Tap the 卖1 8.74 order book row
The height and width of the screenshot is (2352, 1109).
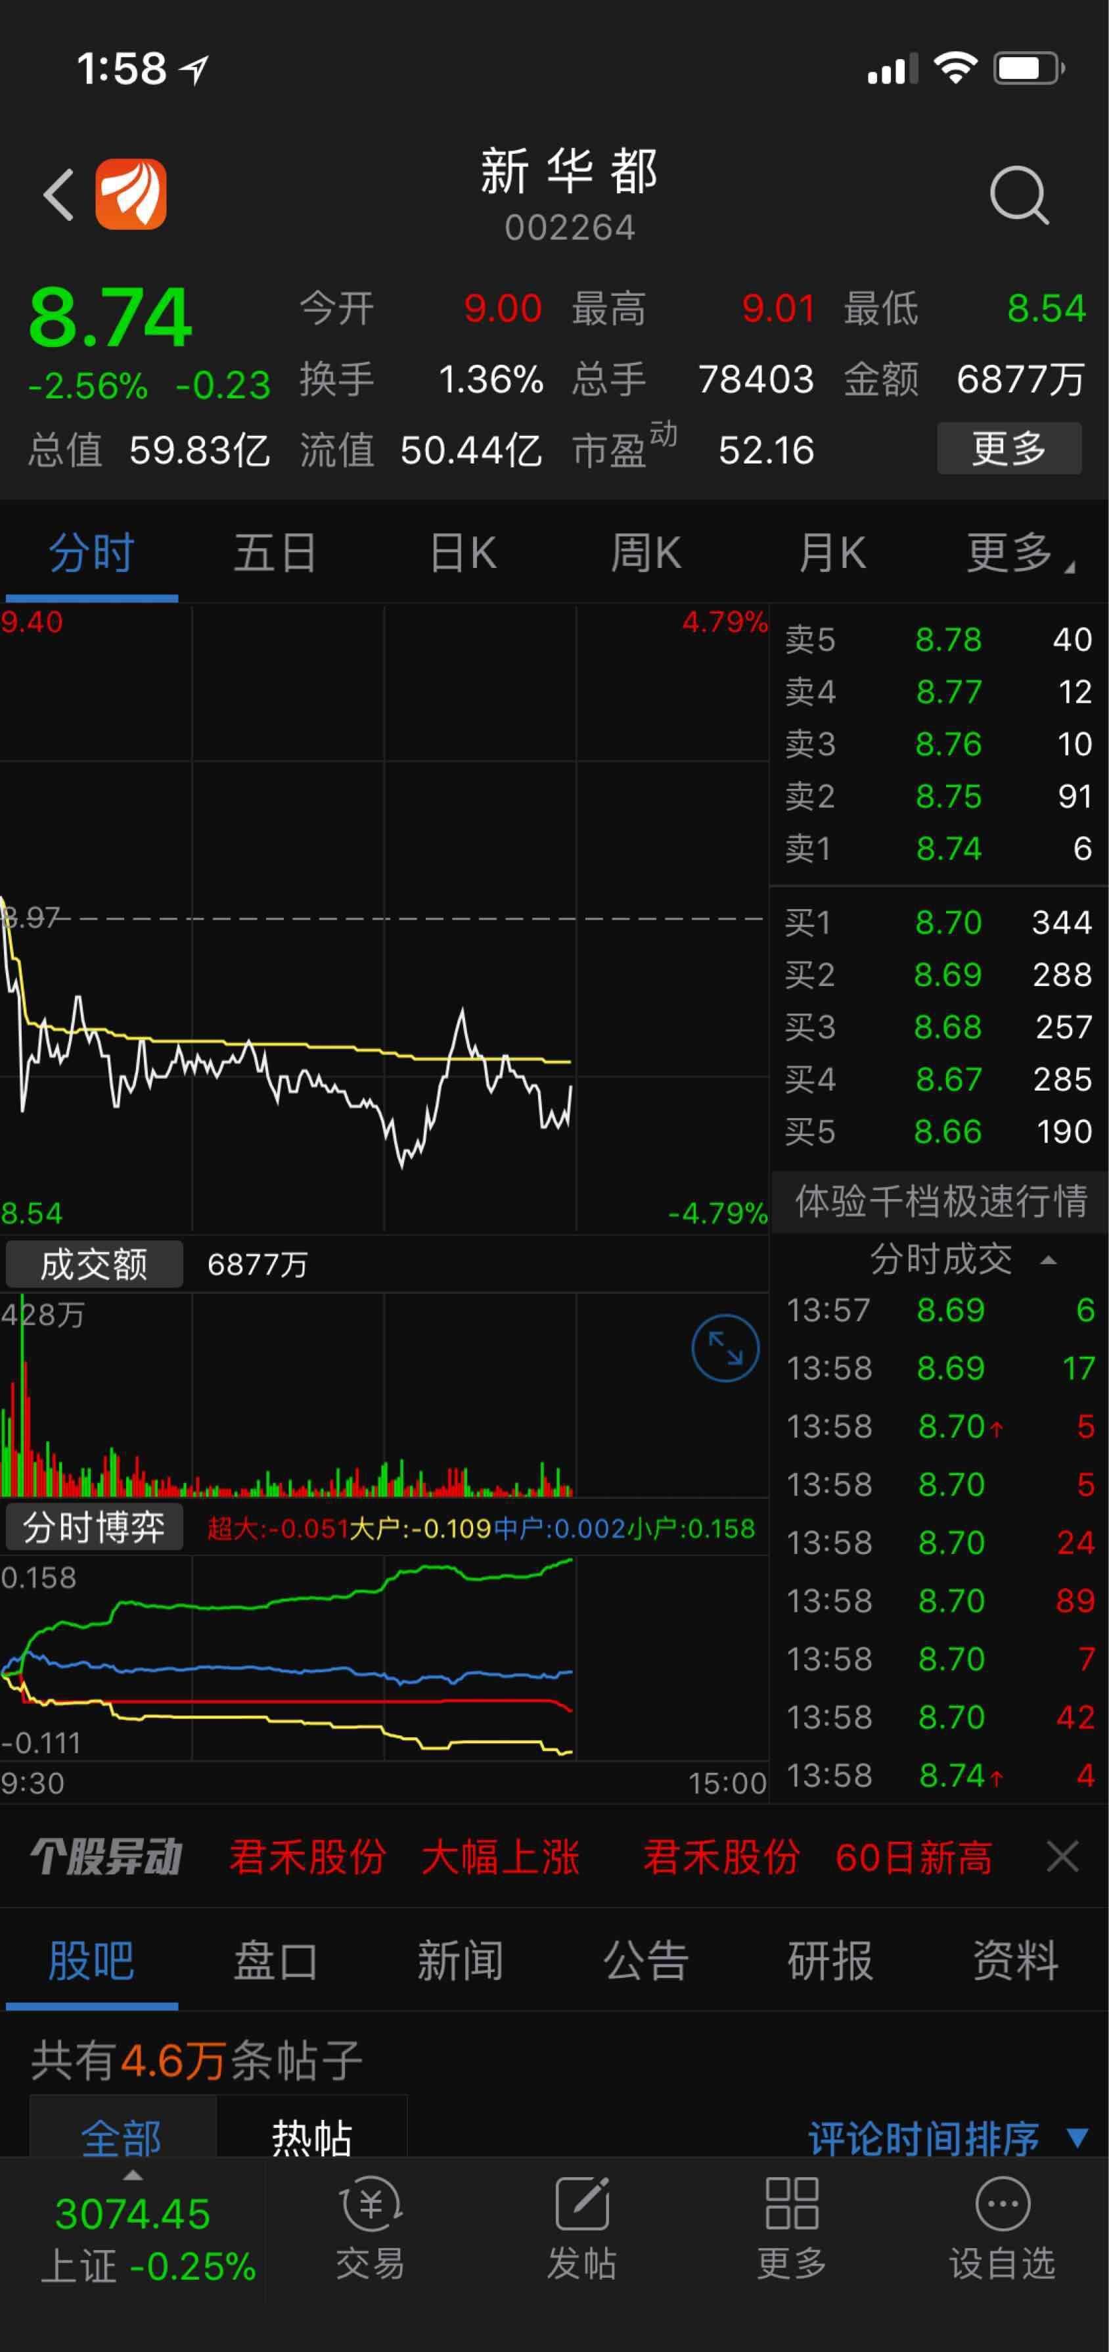tap(939, 849)
